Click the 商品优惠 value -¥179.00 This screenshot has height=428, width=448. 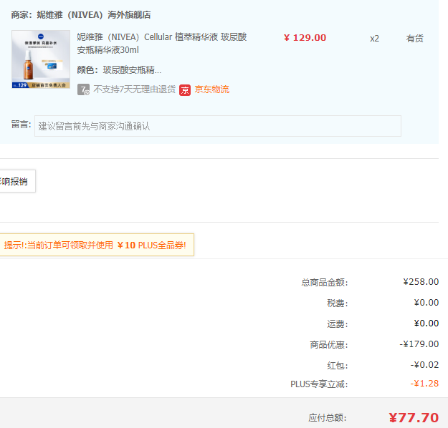(419, 344)
